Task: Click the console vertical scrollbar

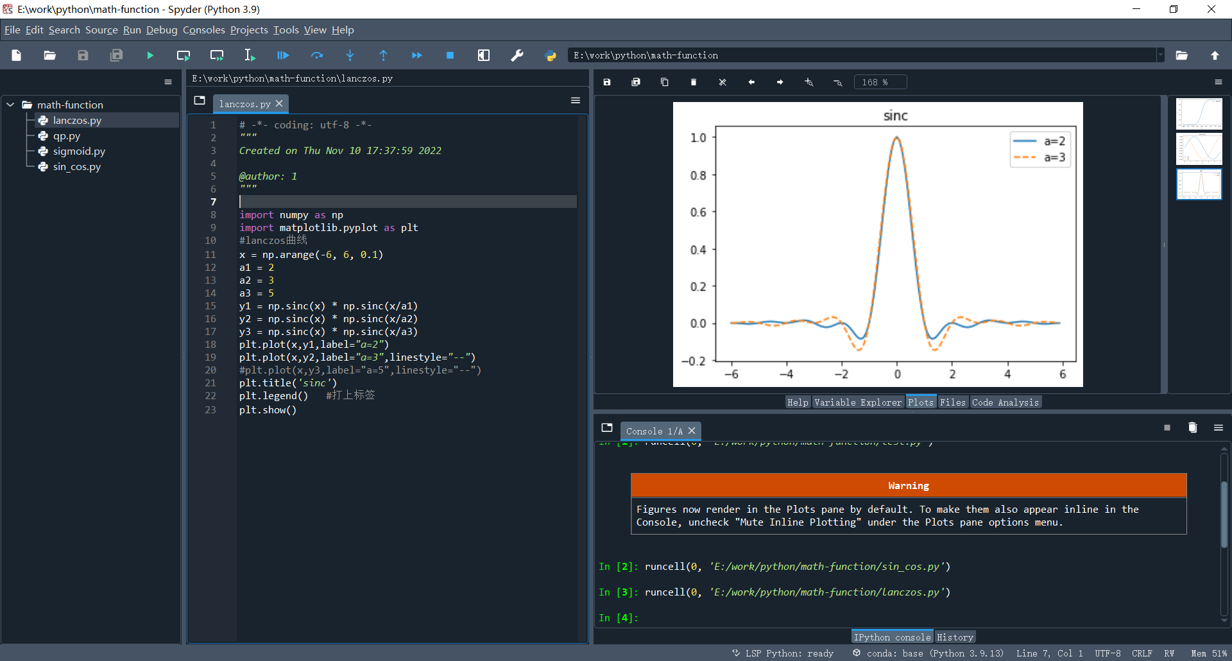Action: tap(1224, 513)
